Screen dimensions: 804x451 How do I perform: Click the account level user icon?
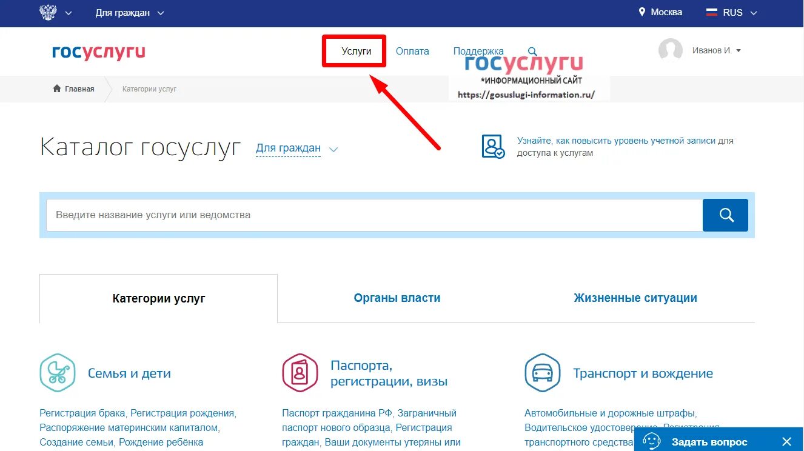tap(493, 147)
